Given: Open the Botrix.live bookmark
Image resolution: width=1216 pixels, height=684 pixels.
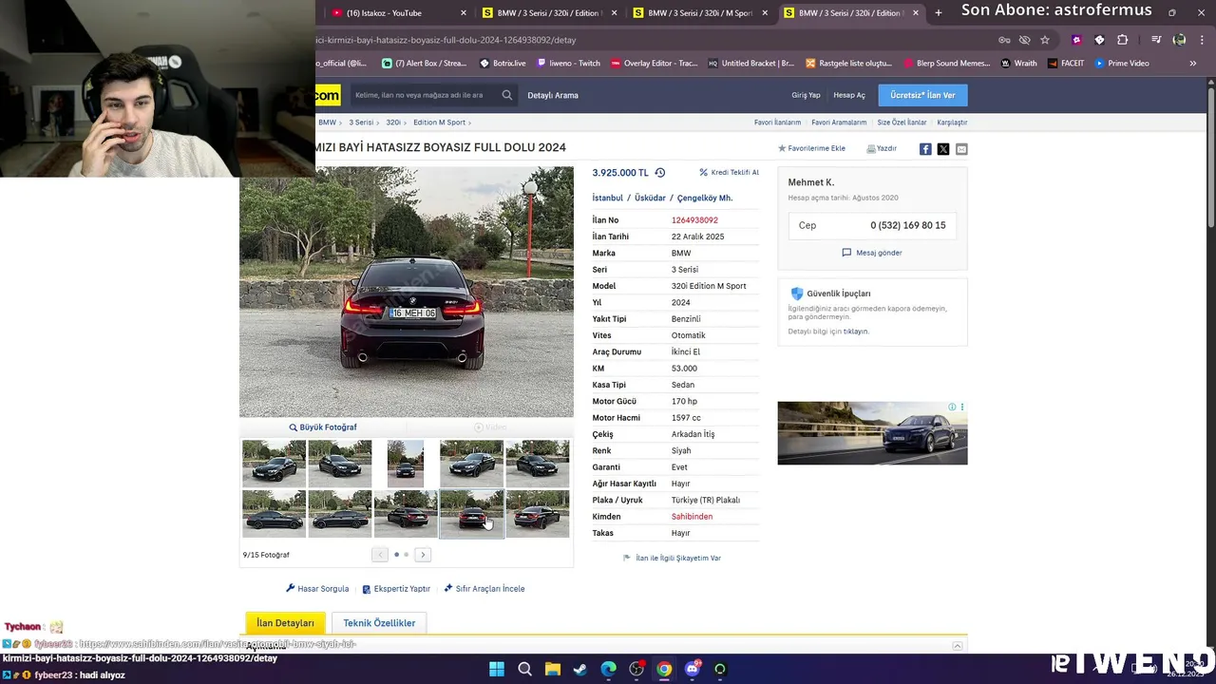Looking at the screenshot, I should coord(503,64).
